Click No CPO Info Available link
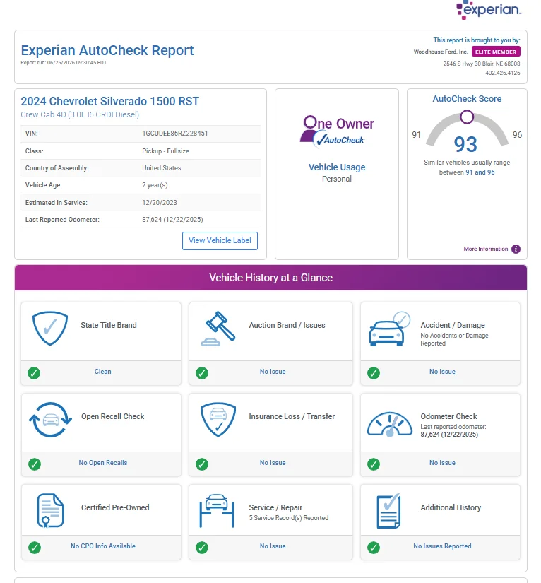This screenshot has width=541, height=583. tap(103, 546)
